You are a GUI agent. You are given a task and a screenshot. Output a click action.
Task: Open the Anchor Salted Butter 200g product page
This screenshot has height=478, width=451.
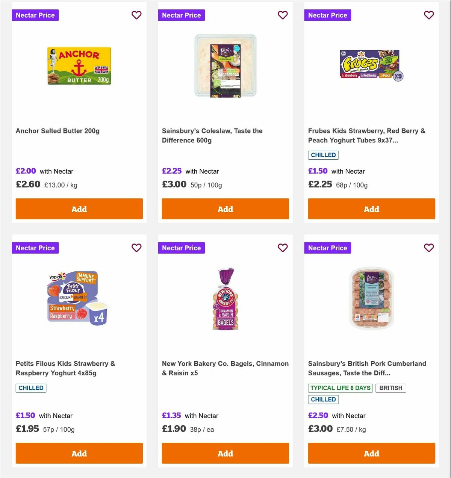58,131
